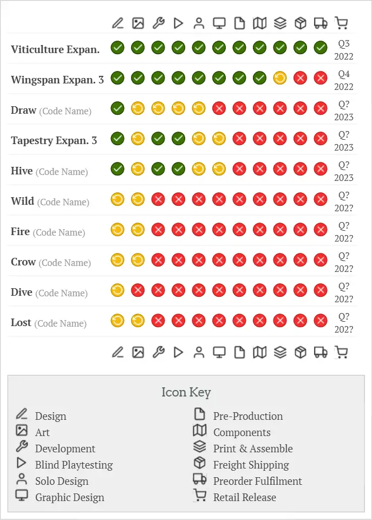Click the Design pencil icon in top header
The image size is (372, 520).
tap(118, 23)
